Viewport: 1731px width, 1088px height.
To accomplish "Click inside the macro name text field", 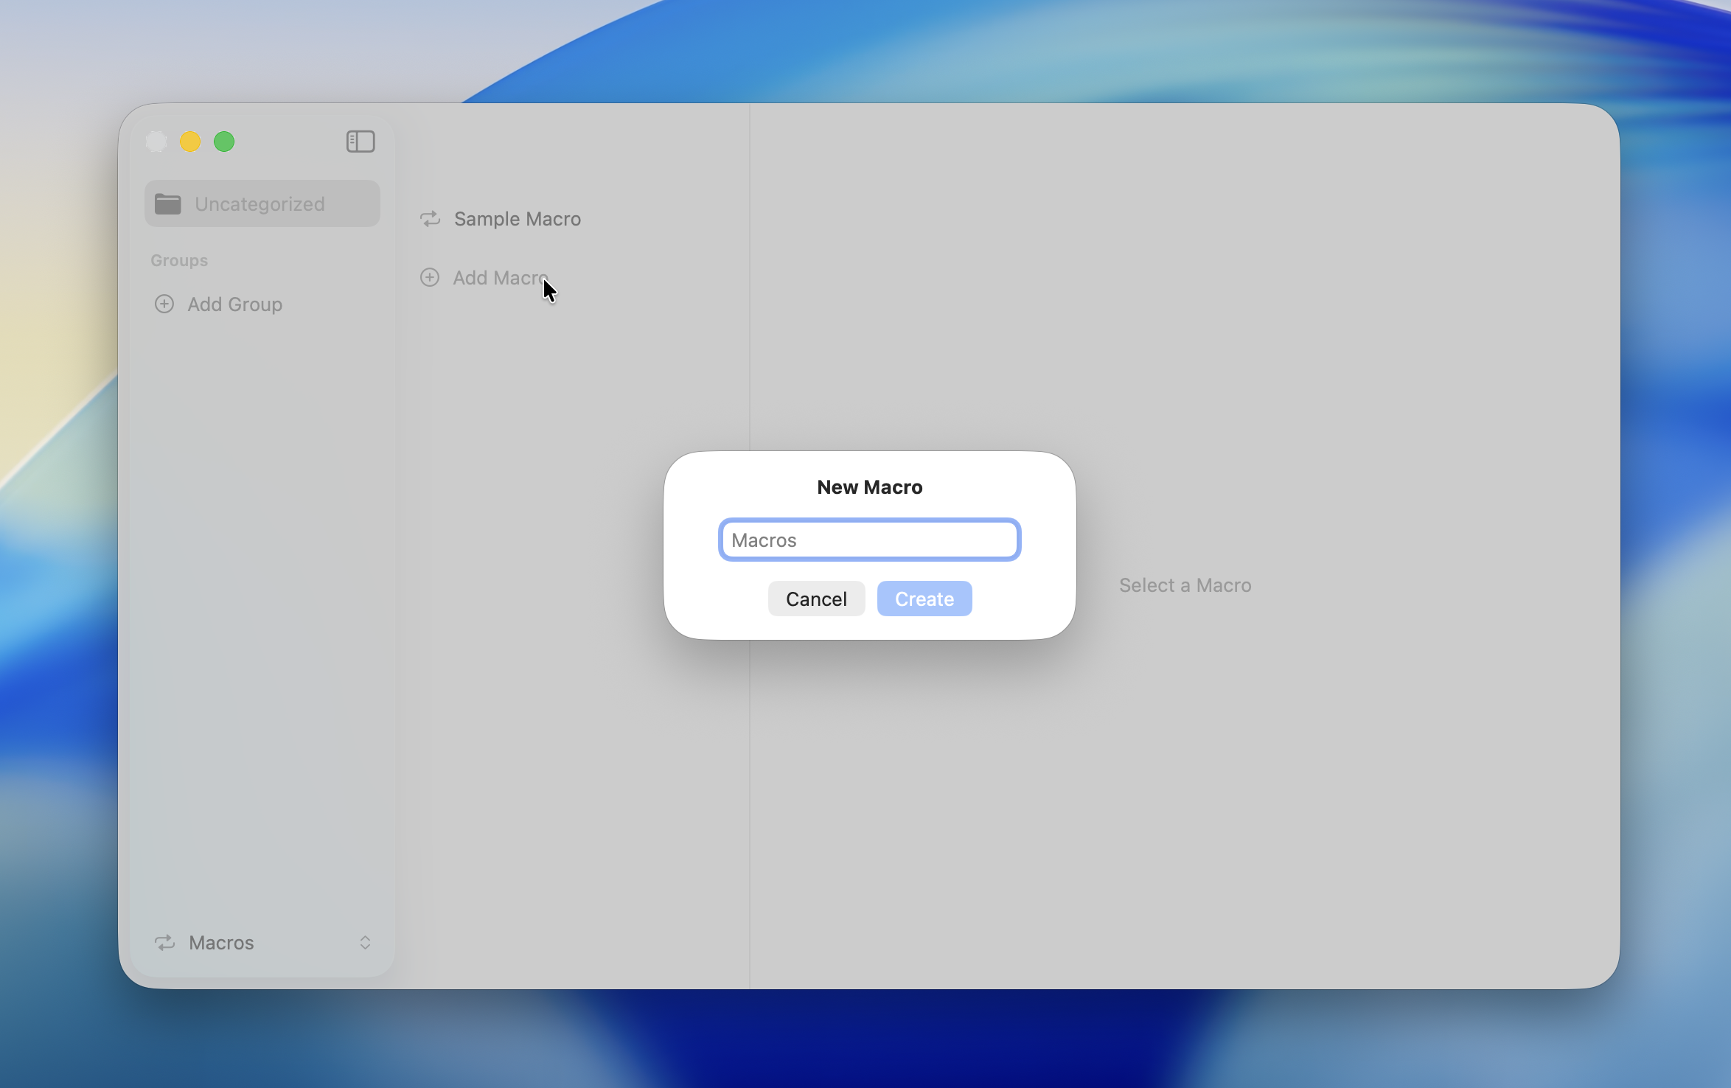I will pos(870,539).
